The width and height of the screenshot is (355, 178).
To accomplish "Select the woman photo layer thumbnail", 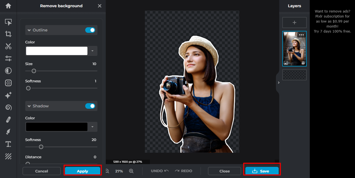I will tap(294, 49).
